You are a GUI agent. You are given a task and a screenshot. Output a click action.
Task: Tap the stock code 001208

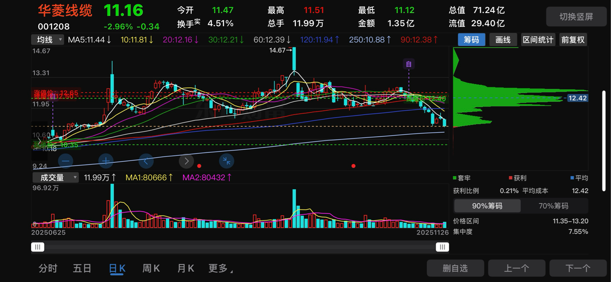tap(54, 26)
